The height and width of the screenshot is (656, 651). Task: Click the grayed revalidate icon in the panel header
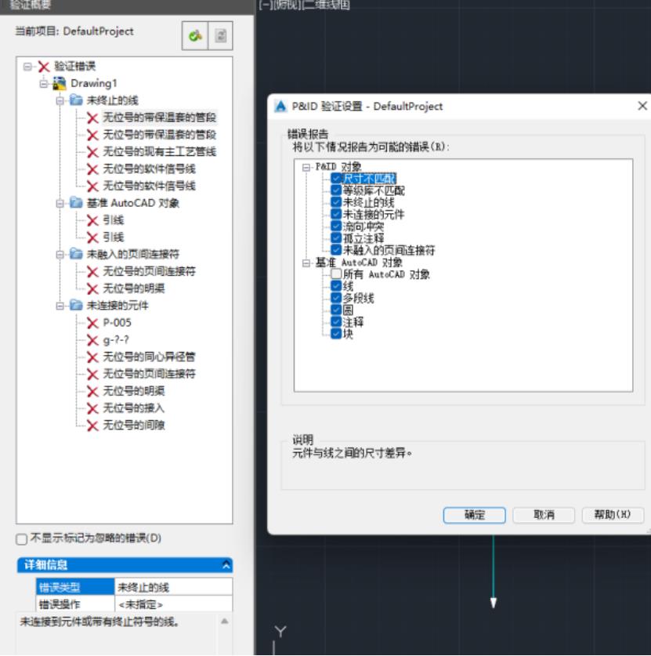pos(219,36)
